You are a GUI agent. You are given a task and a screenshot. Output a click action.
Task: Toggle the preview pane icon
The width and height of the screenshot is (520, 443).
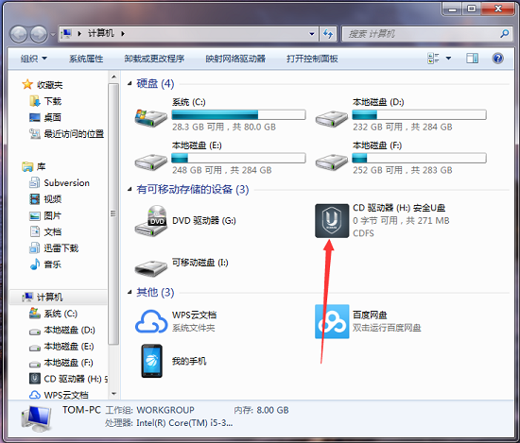pos(472,59)
